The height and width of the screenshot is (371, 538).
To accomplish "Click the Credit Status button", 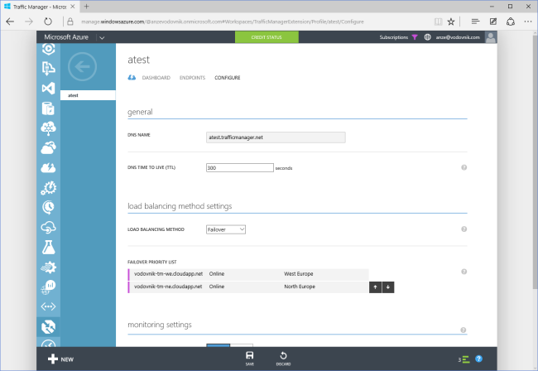I will click(267, 37).
